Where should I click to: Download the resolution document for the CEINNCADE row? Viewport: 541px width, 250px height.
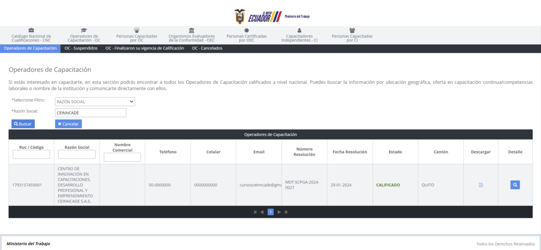click(x=481, y=185)
